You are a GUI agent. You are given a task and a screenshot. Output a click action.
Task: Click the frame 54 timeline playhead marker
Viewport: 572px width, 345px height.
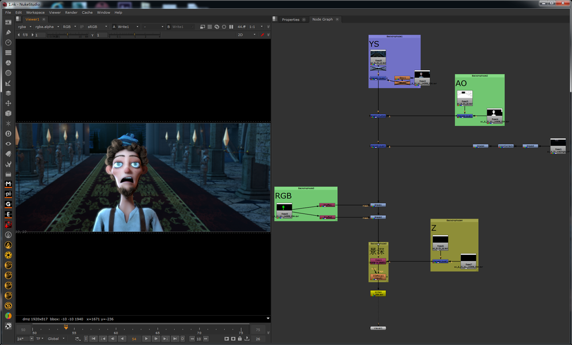(66, 327)
